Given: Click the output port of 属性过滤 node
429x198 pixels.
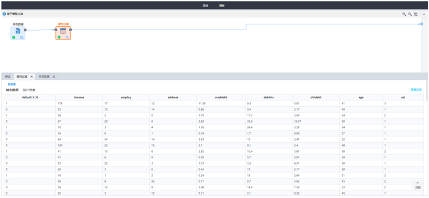Looking at the screenshot, I should click(x=71, y=30).
